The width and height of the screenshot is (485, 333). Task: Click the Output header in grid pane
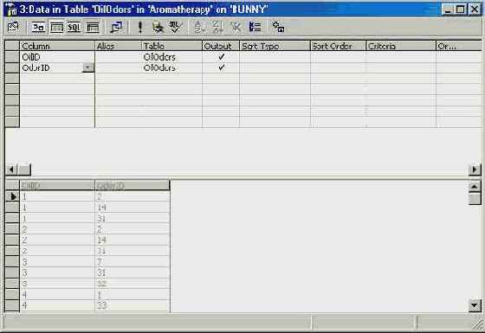tap(221, 46)
